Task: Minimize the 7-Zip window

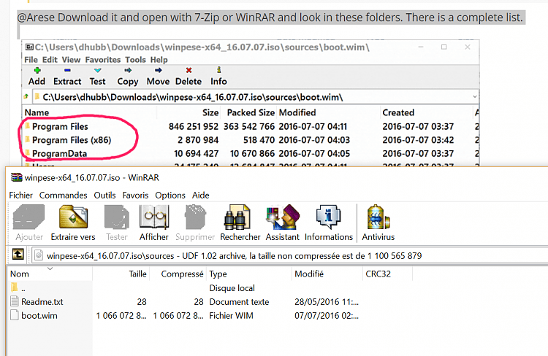Action: point(421,47)
